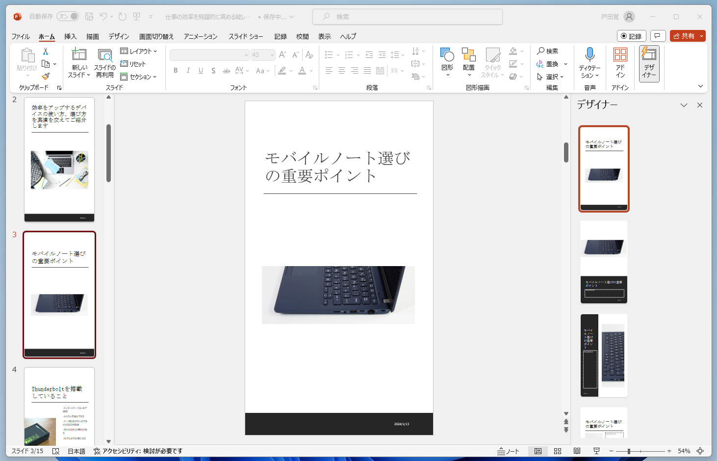717x461 pixels.
Task: Click the Redo icon in title bar
Action: point(123,17)
